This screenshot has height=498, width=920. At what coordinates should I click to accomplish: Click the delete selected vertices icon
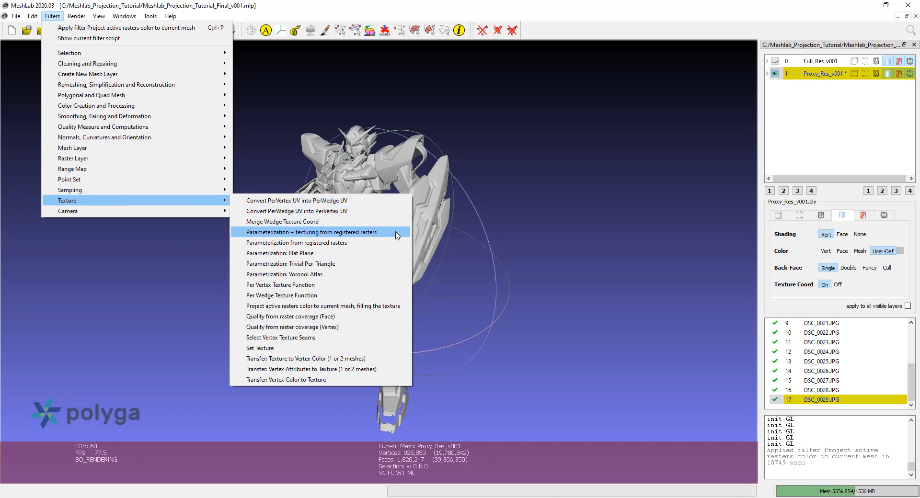tap(483, 31)
